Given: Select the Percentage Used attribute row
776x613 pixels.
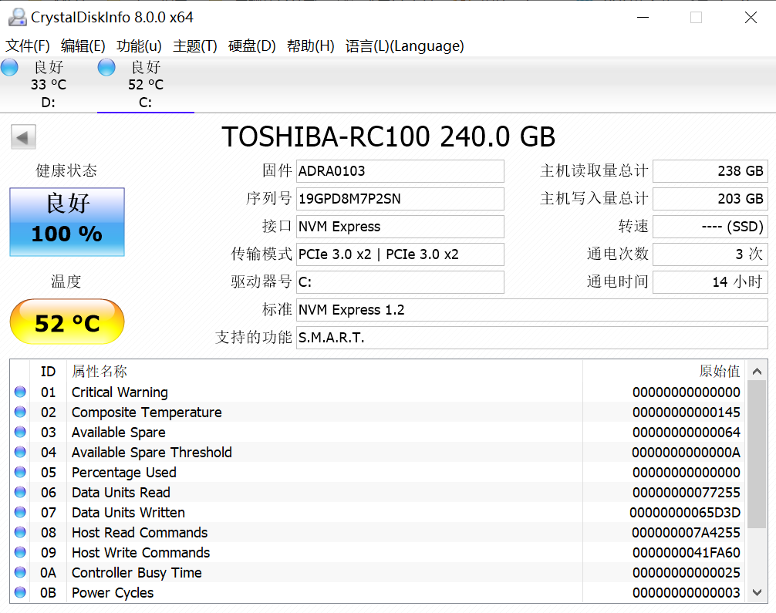Looking at the screenshot, I should tap(378, 473).
